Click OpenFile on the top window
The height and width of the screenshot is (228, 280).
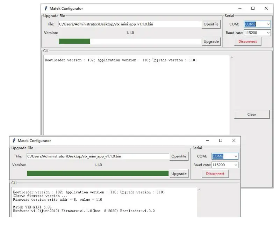(x=211, y=24)
